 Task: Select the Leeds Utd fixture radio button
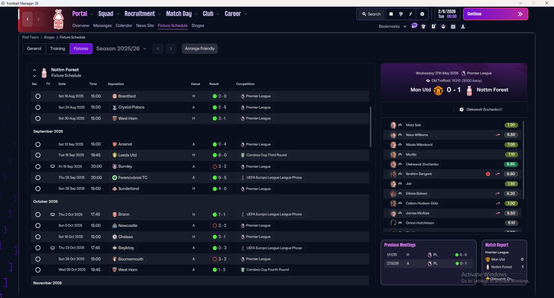click(x=38, y=155)
